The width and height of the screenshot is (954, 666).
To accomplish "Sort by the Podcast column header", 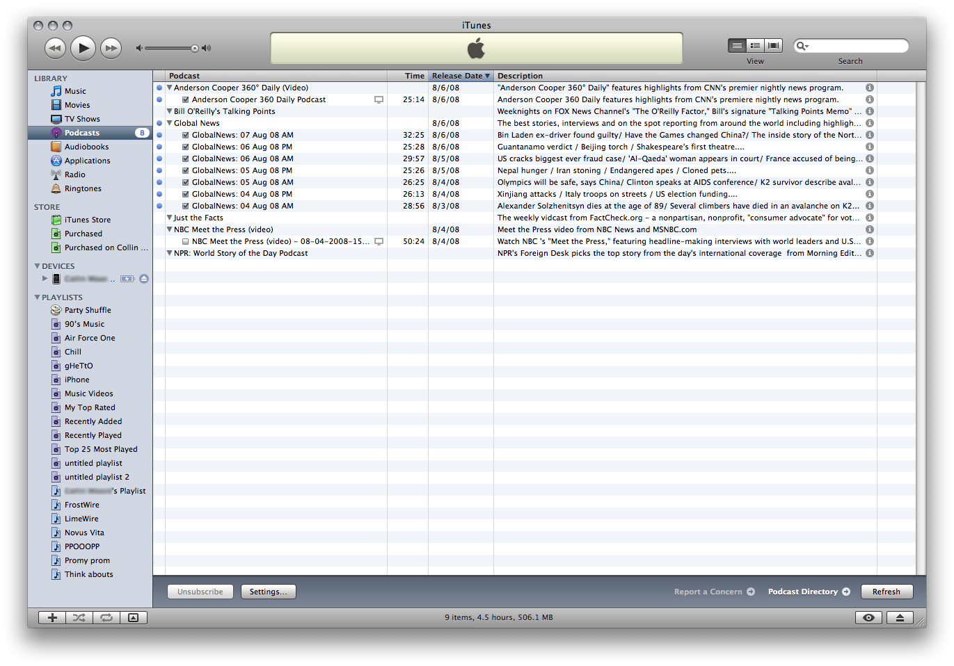I will 276,76.
